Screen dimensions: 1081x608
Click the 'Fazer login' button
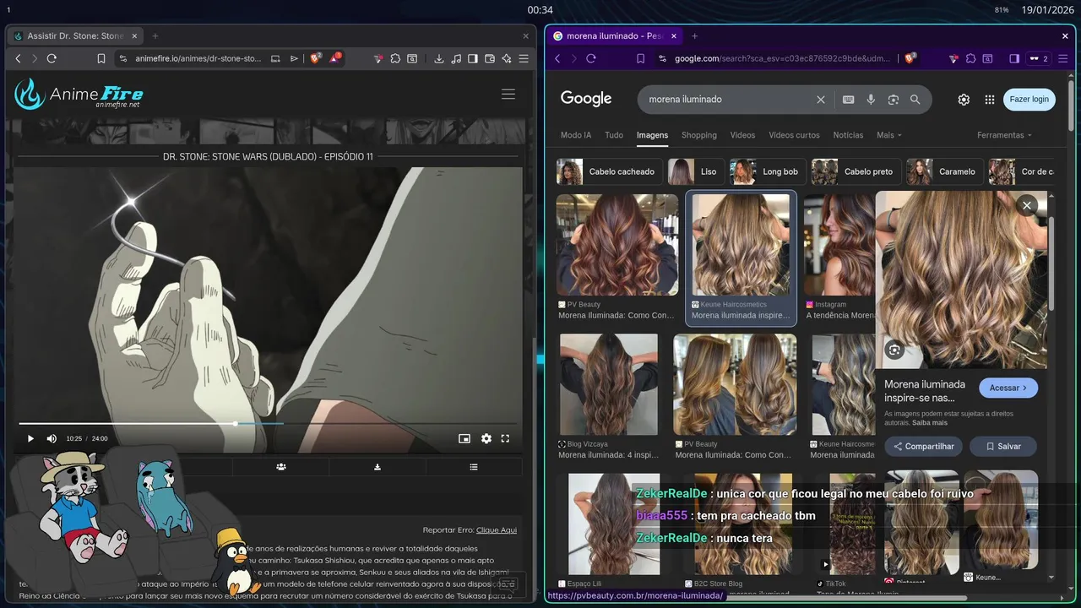pyautogui.click(x=1029, y=99)
